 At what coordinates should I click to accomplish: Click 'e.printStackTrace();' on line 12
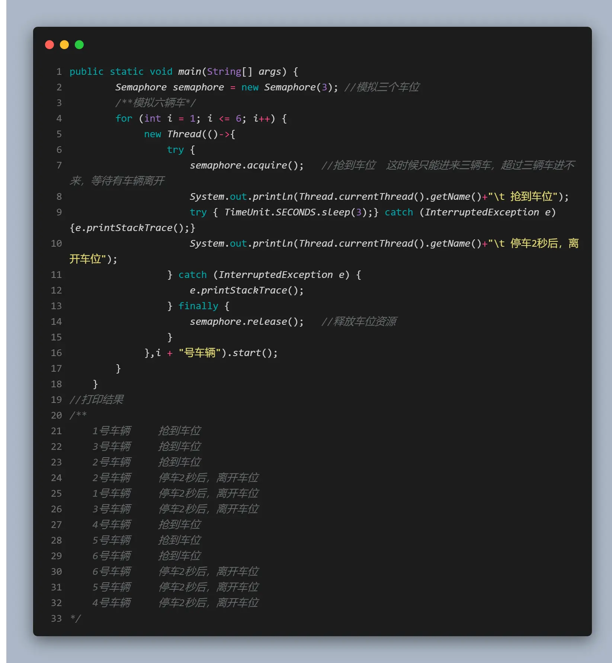coord(247,290)
